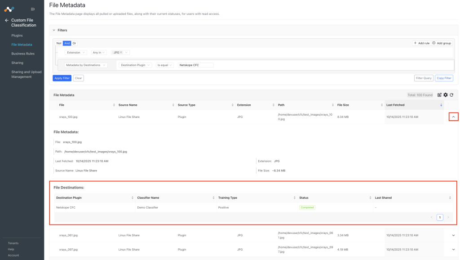
Task: Click Add group button
Action: tap(442, 43)
